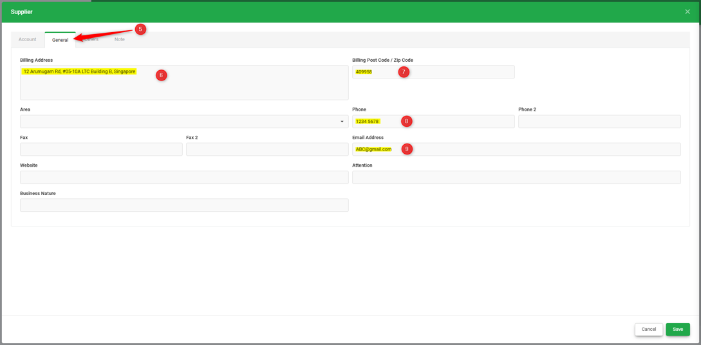Screen dimensions: 701x345
Task: Focus the Billing Address text area
Action: (x=184, y=82)
